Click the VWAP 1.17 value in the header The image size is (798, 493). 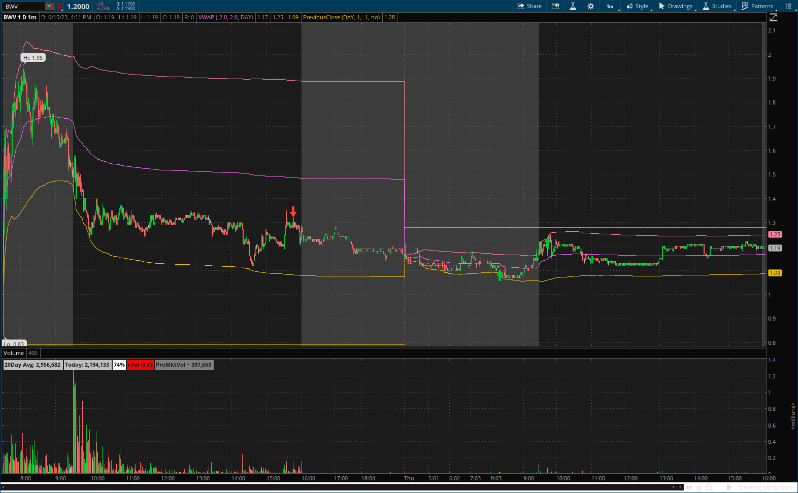[x=263, y=17]
